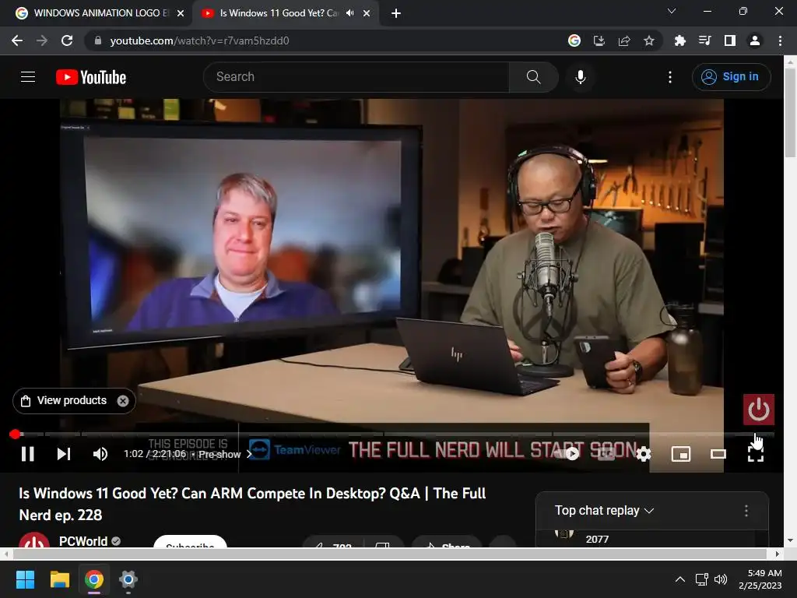The height and width of the screenshot is (598, 797).
Task: Open Chrome extensions puzzle icon
Action: tap(680, 40)
